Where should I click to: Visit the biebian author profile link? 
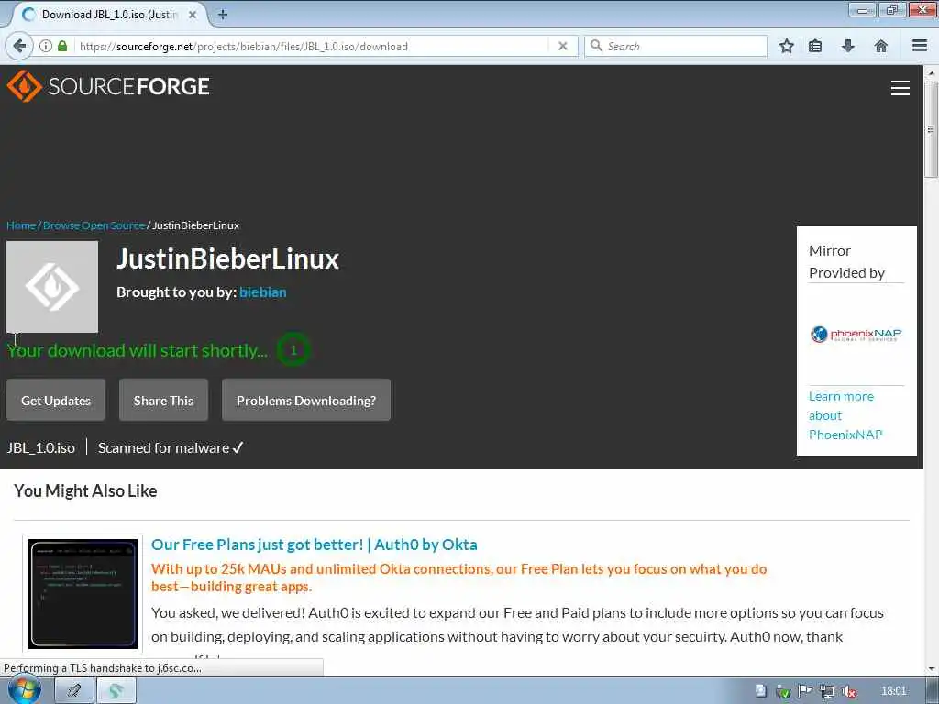tap(263, 292)
